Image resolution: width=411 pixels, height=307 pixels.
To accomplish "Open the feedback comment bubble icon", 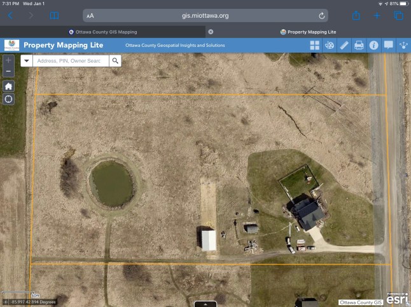I will coord(389,45).
